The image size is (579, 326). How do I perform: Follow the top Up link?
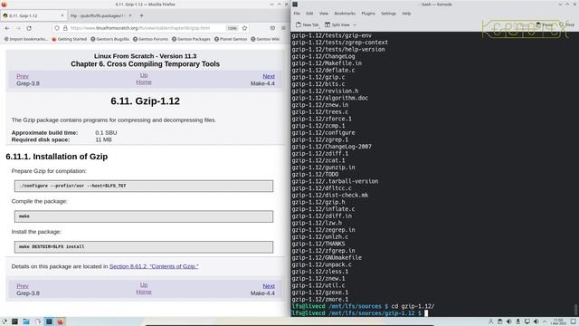pyautogui.click(x=144, y=75)
